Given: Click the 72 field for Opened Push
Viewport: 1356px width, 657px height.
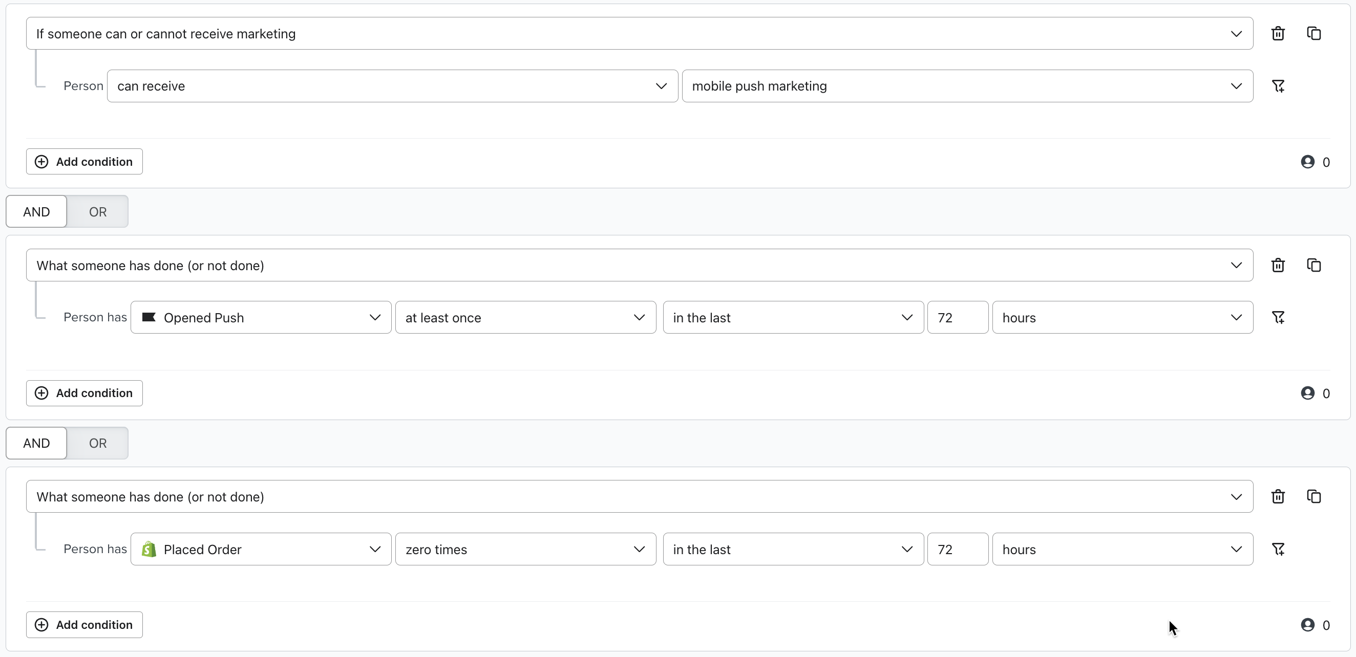Looking at the screenshot, I should [957, 317].
